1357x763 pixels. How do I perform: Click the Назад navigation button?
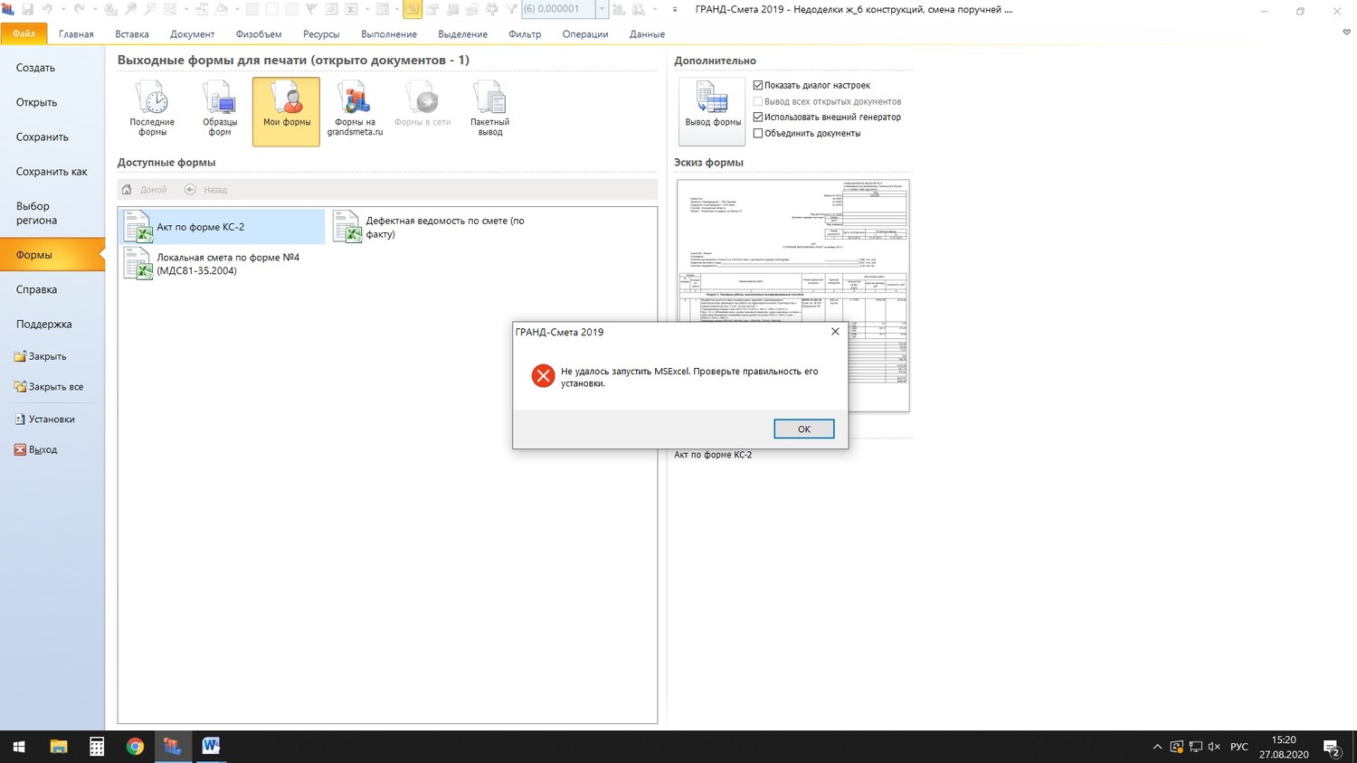point(205,190)
